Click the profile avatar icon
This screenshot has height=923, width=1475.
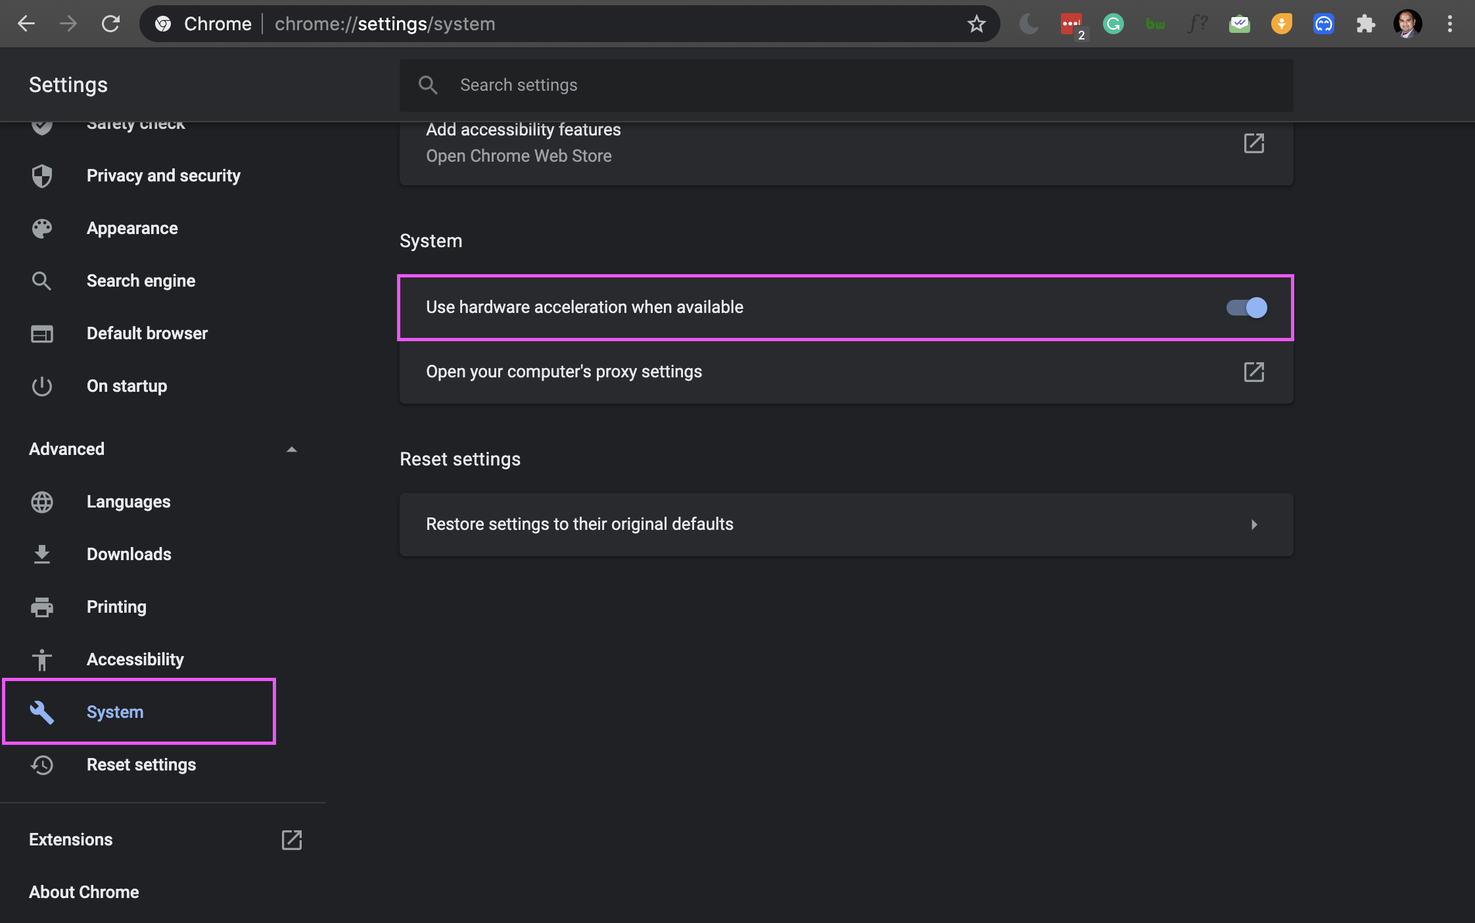pyautogui.click(x=1407, y=24)
